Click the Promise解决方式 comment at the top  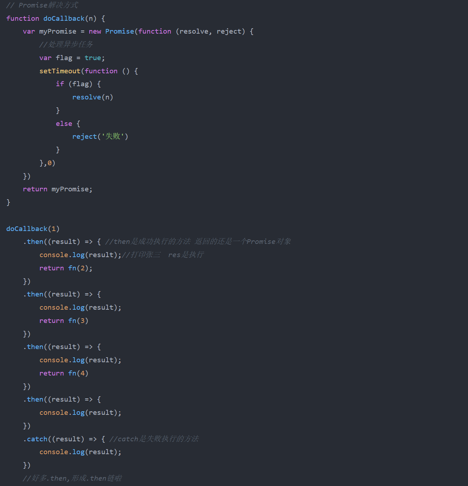42,5
